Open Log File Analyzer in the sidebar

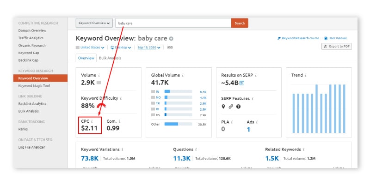(31, 147)
